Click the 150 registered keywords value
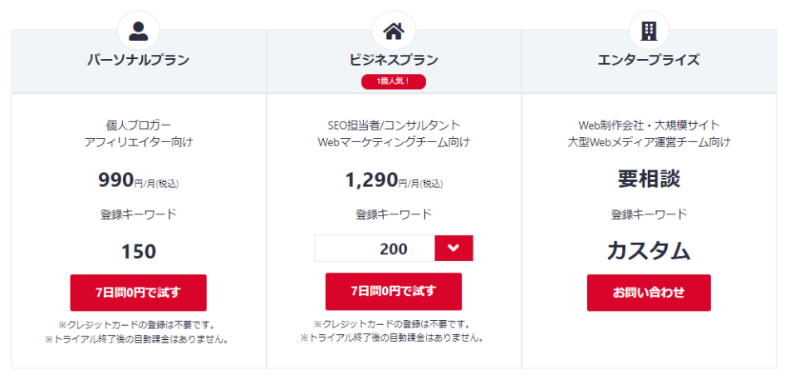The width and height of the screenshot is (789, 379). coord(139,252)
